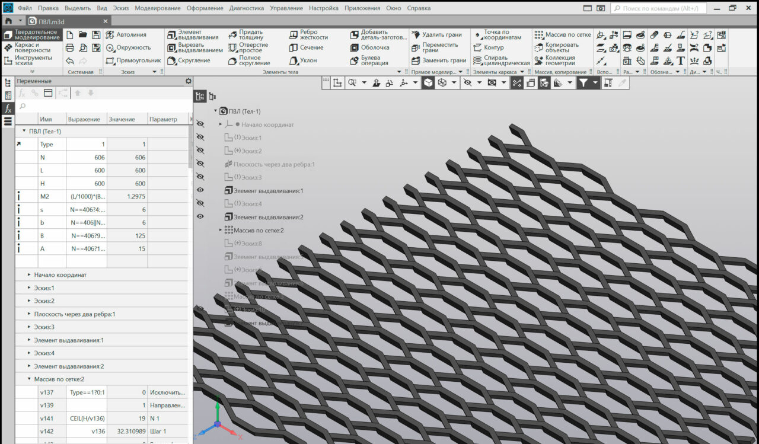
Task: Open Коллекция геометрии tool
Action: [554, 60]
